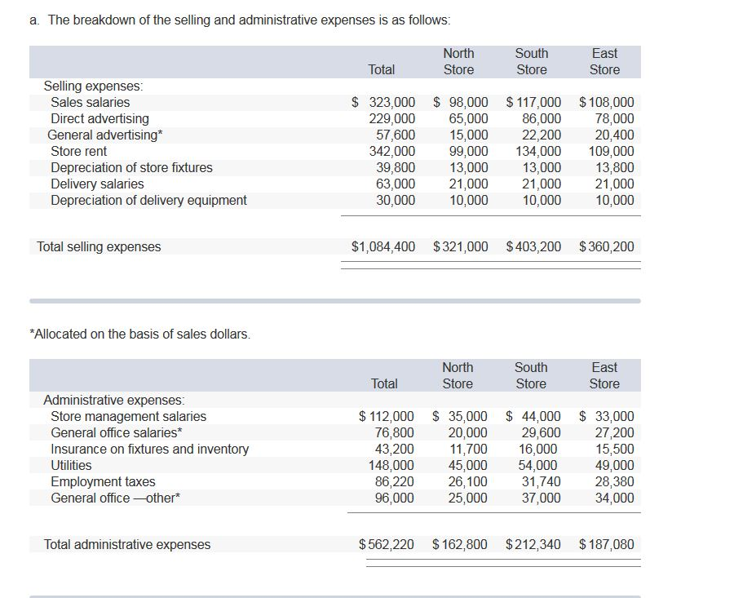734x598 pixels.
Task: Select the 'Total selling expenses' label
Action: tap(99, 246)
